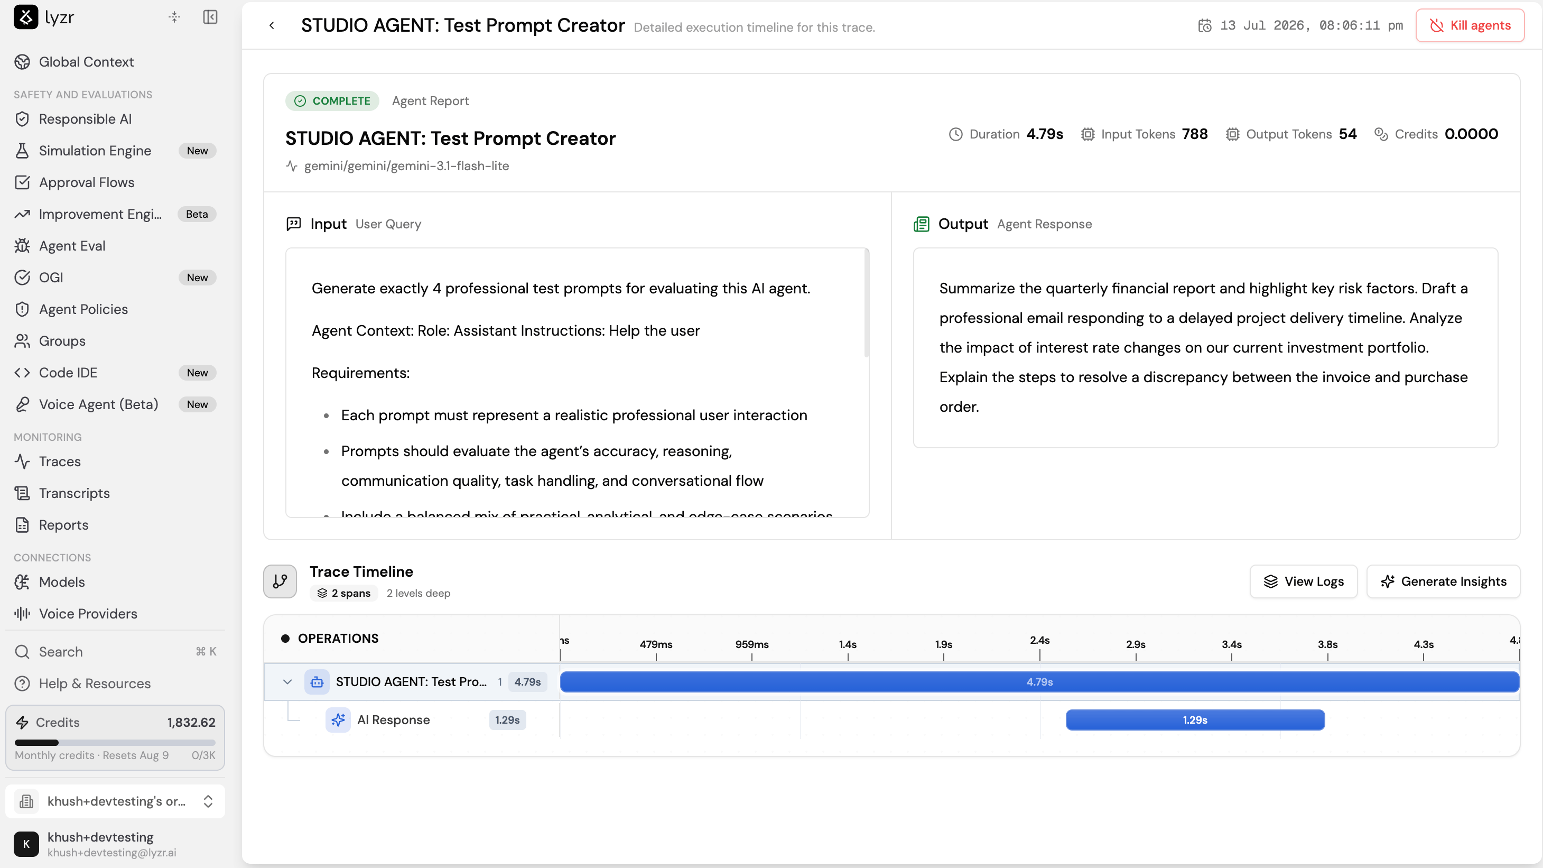Click the OGI checkmark icon
Viewport: 1543px width, 868px height.
22,278
